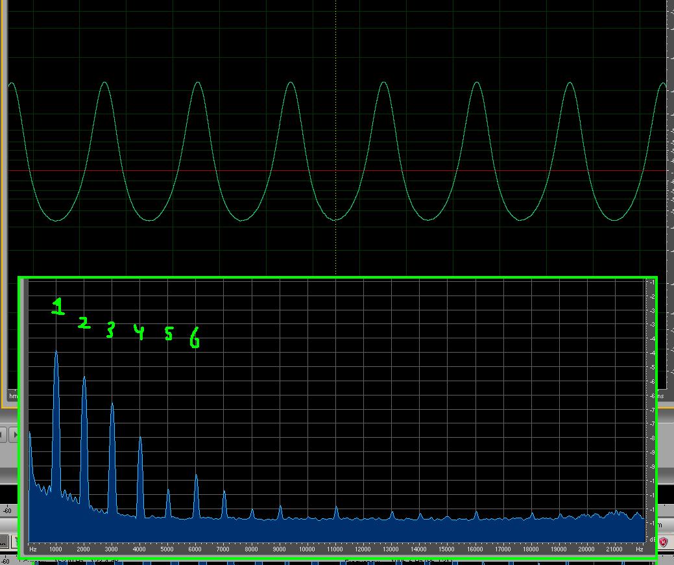The image size is (674, 565).
Task: Click inside the green waveform display
Action: (337, 138)
